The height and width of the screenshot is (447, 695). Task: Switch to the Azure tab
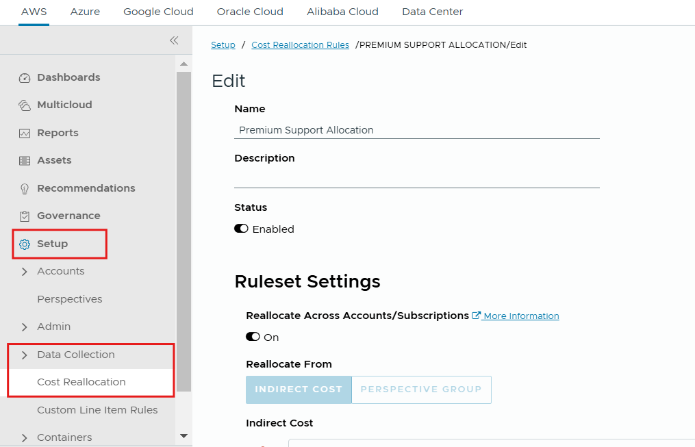tap(85, 12)
